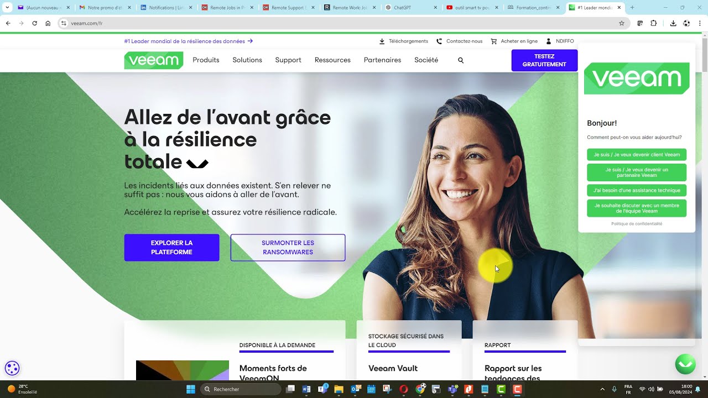This screenshot has width=708, height=398.
Task: Click EXPLORER LA PLATEFORME button
Action: (171, 248)
